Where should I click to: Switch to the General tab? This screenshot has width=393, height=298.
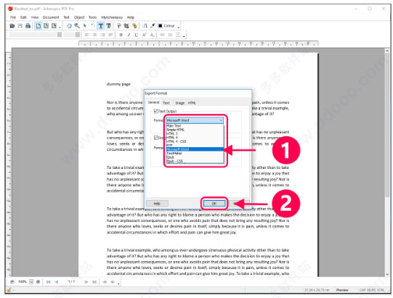point(153,102)
